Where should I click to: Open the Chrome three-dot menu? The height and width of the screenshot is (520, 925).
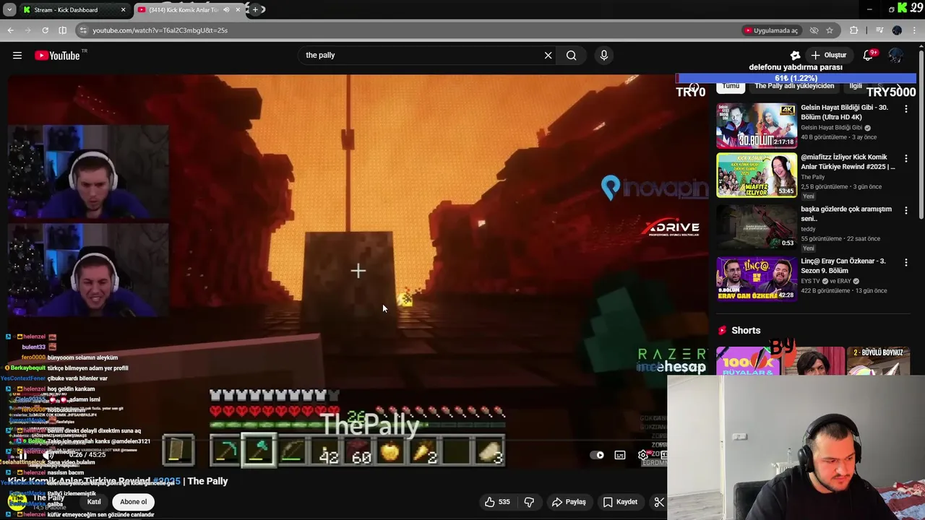tap(915, 30)
